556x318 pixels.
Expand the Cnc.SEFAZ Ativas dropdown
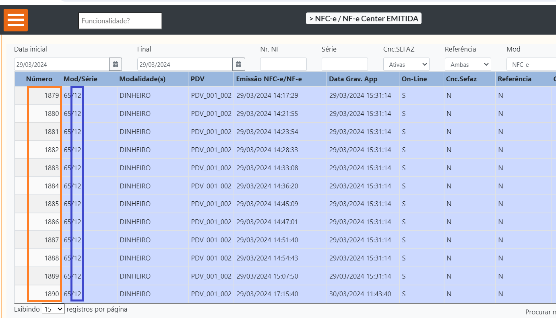click(406, 64)
